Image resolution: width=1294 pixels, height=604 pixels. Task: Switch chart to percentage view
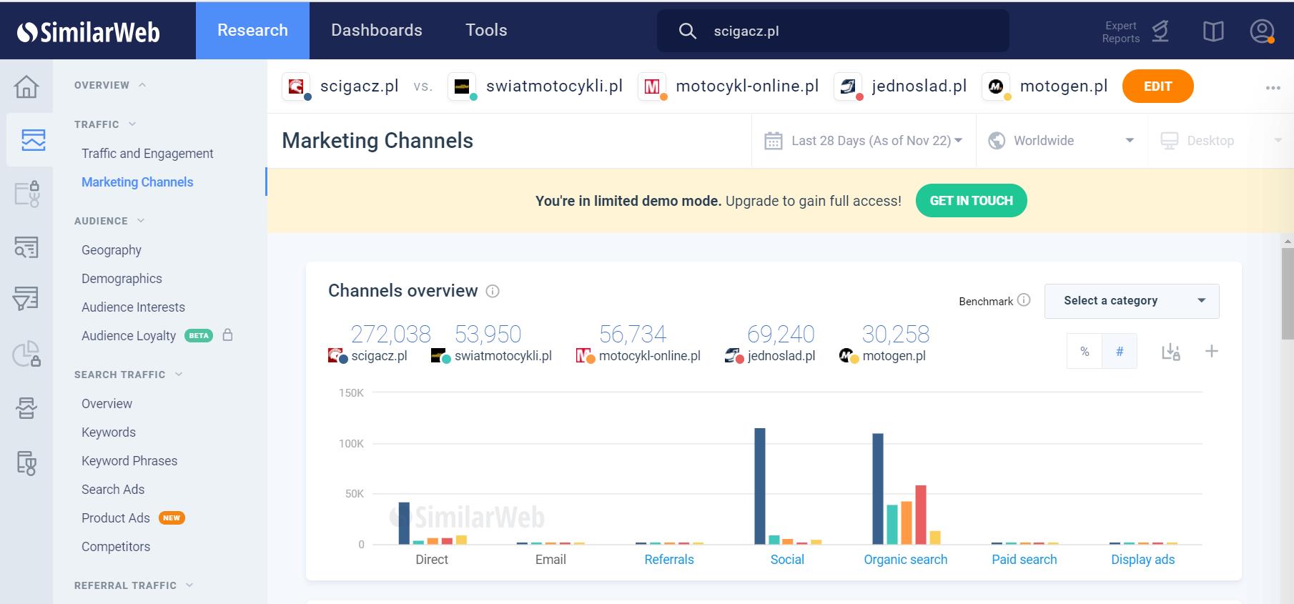click(1085, 351)
